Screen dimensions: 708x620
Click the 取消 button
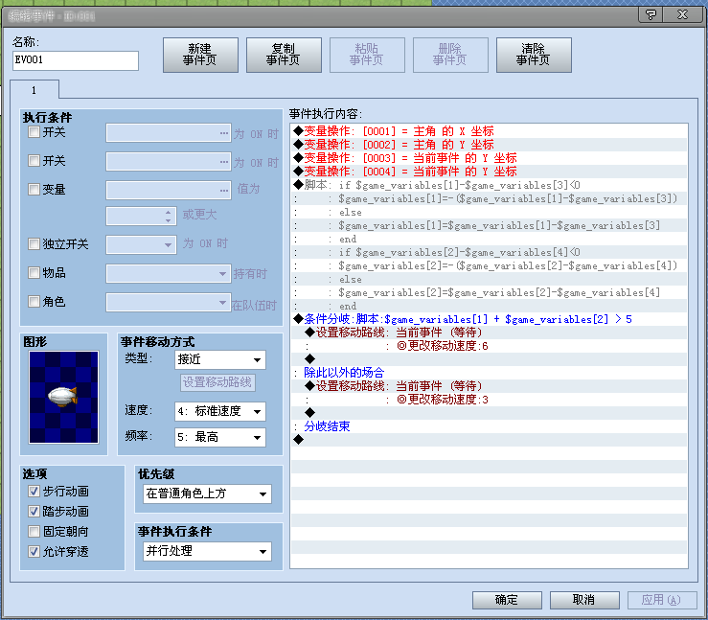584,600
